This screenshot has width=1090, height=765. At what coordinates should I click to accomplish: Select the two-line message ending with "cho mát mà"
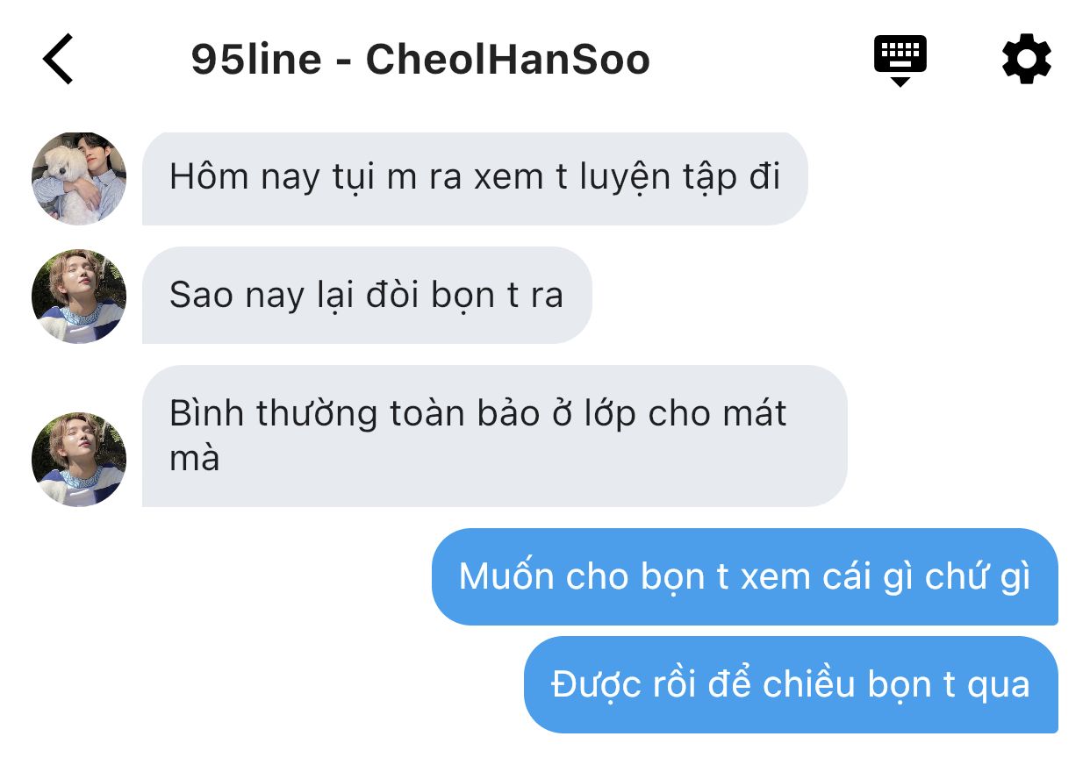[x=494, y=436]
